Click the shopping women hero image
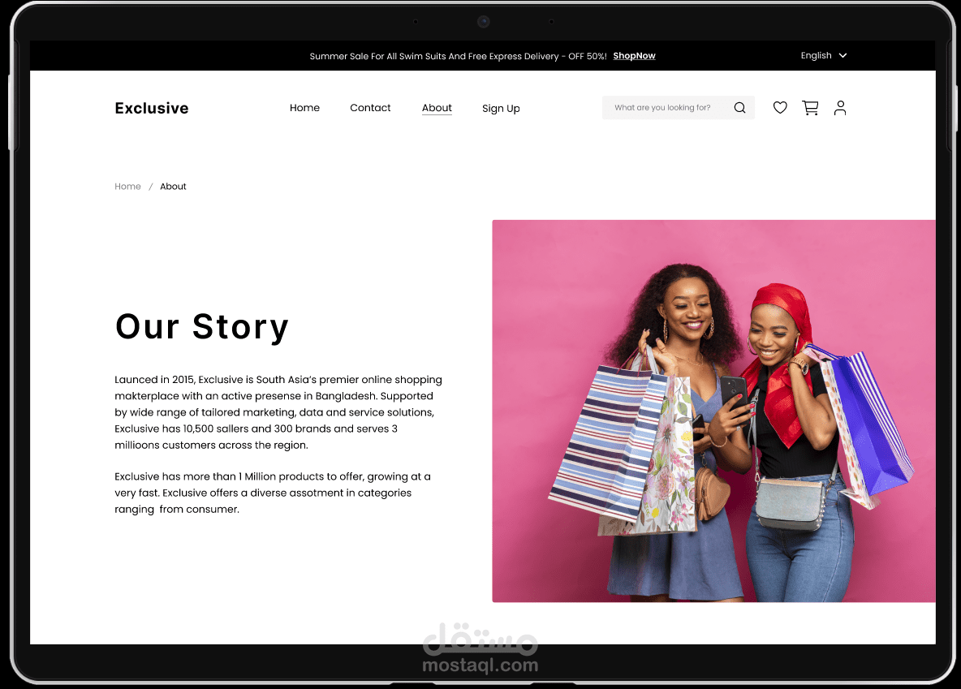The image size is (961, 689). coord(713,411)
